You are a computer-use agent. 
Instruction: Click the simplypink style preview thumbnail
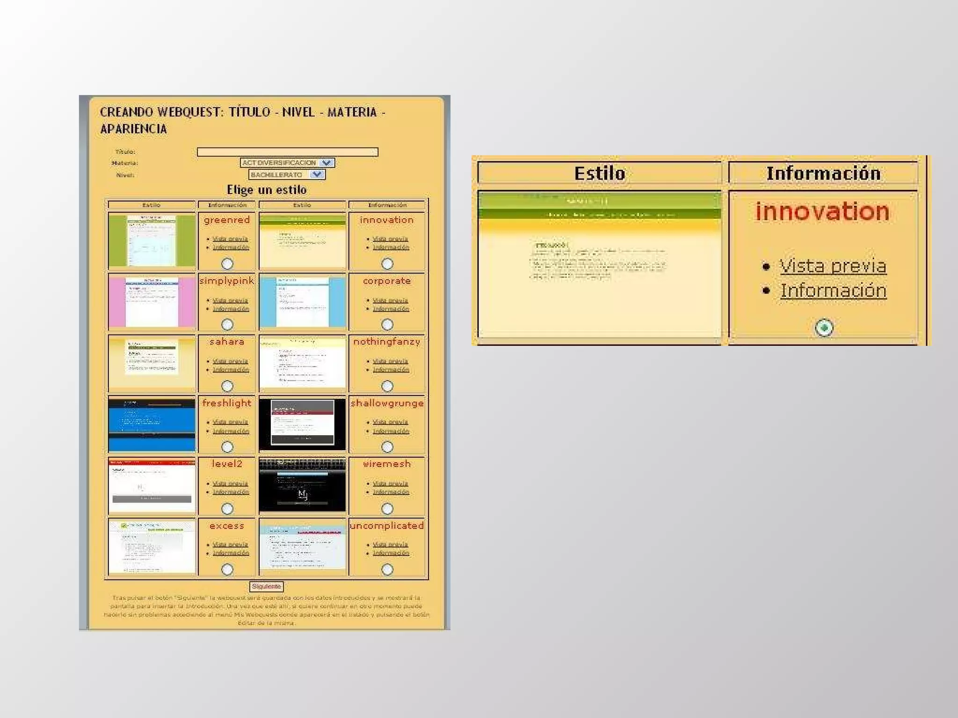(152, 302)
